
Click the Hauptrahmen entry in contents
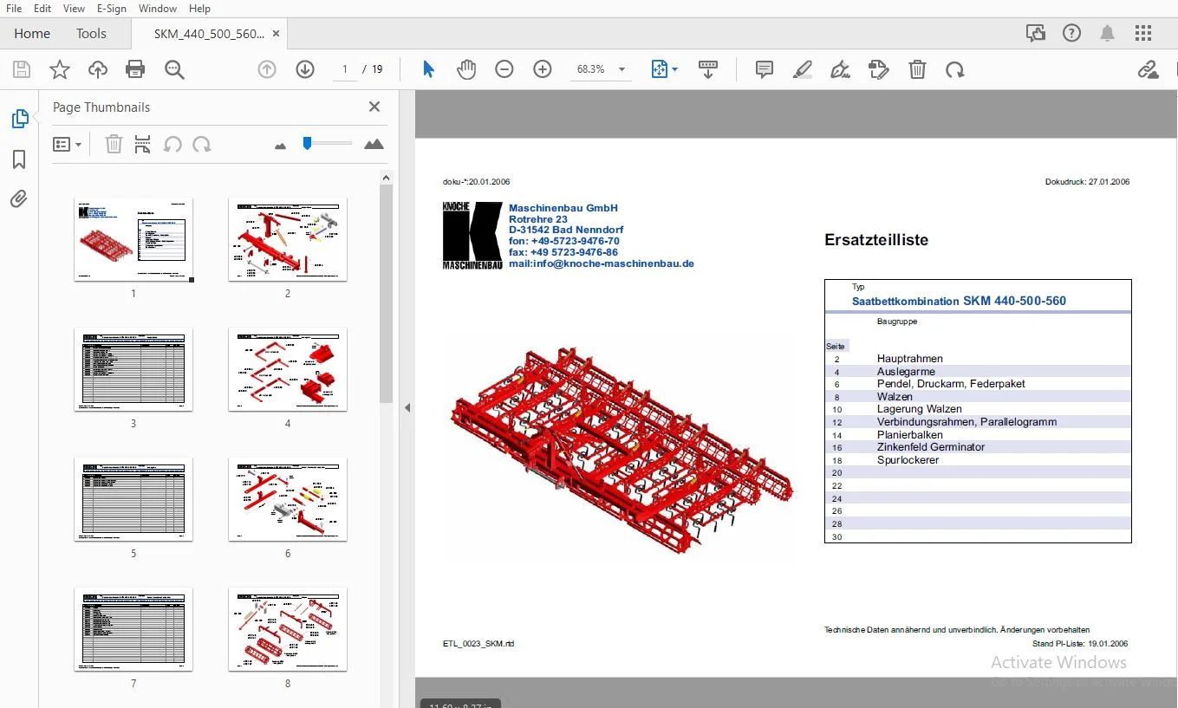909,359
